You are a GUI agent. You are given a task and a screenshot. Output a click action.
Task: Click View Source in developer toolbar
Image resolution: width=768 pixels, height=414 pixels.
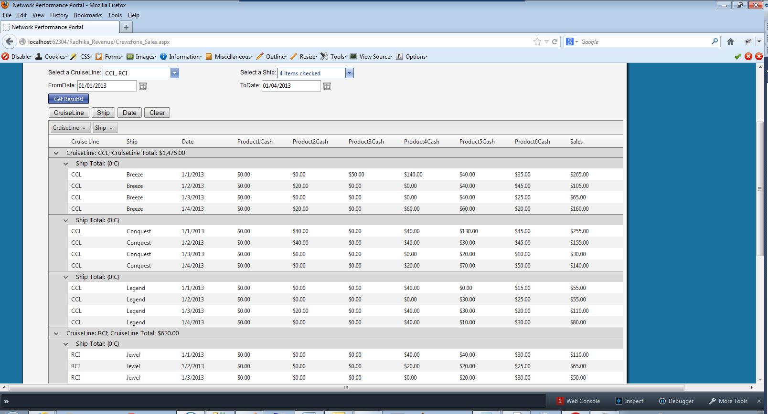(x=371, y=56)
